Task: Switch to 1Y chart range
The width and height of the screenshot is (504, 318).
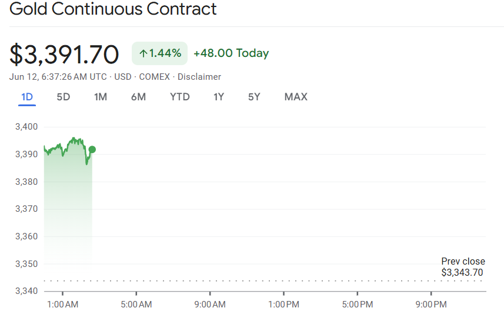Action: click(219, 97)
